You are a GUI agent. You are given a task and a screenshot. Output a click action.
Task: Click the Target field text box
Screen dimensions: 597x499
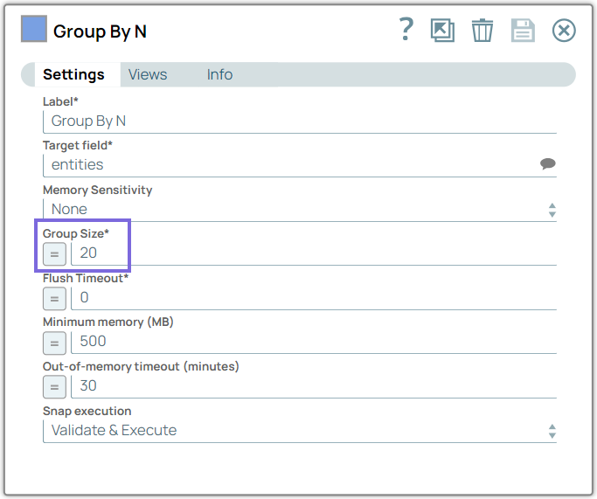point(288,165)
